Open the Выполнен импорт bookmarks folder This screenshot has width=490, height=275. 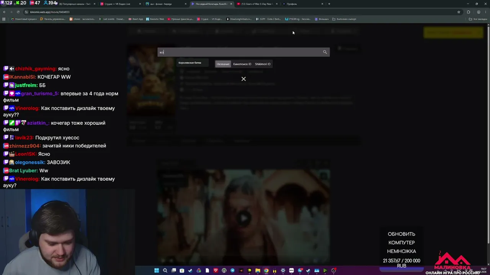pyautogui.click(x=345, y=19)
